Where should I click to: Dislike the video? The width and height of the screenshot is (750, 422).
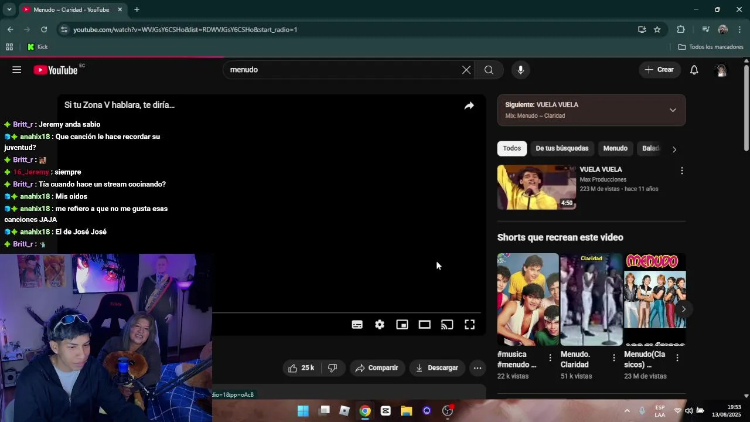(333, 368)
